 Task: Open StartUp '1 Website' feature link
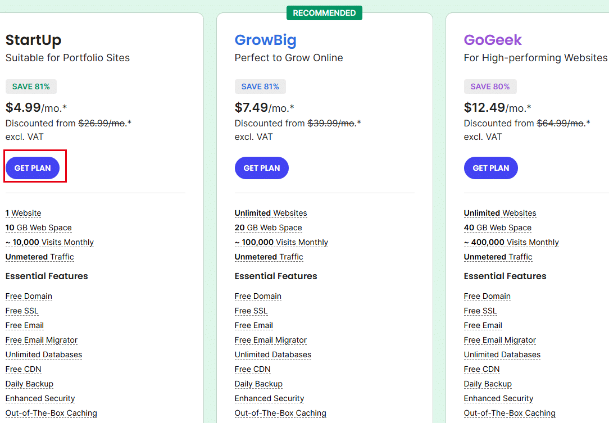coord(23,213)
